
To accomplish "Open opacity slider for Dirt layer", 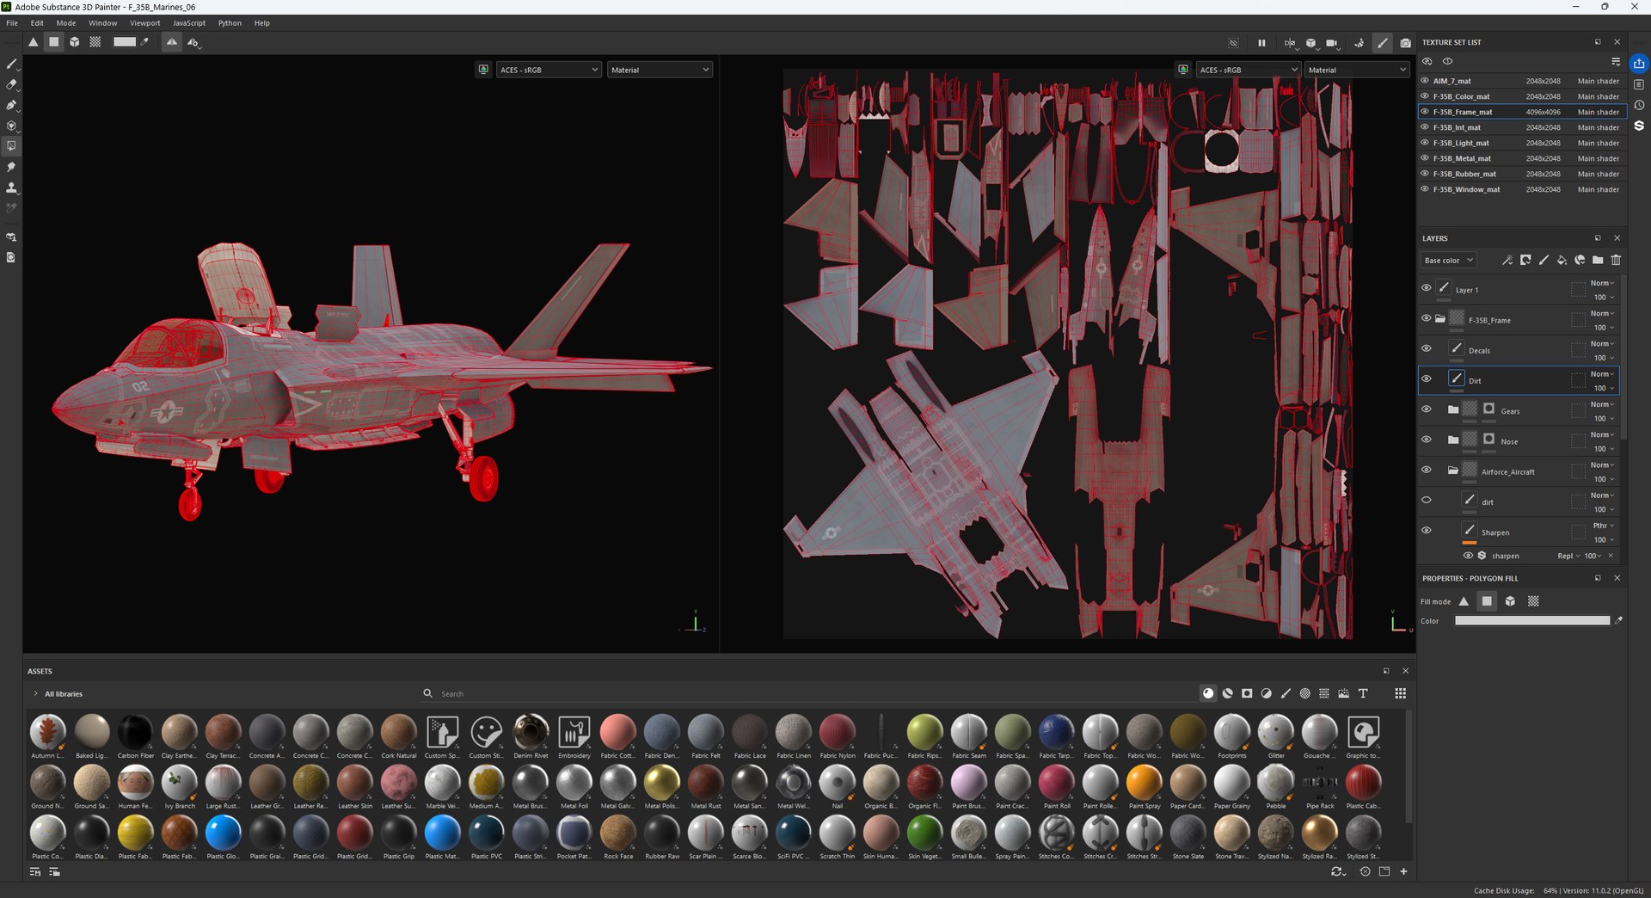I will click(1604, 388).
